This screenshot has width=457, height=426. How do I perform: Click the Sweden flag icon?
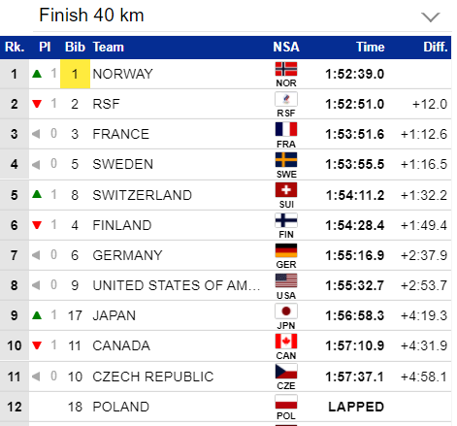click(286, 160)
